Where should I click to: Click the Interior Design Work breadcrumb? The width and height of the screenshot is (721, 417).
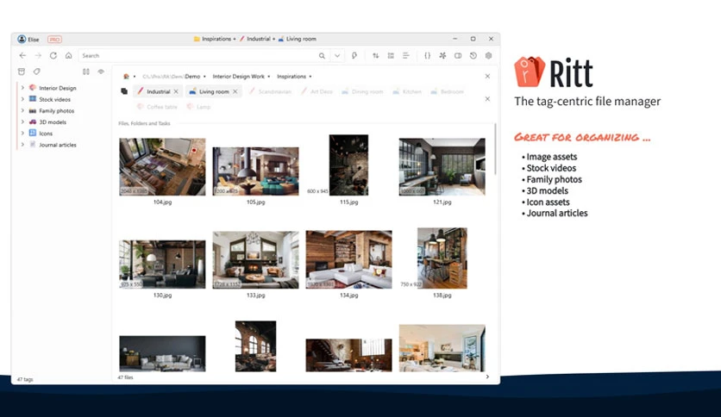point(238,77)
